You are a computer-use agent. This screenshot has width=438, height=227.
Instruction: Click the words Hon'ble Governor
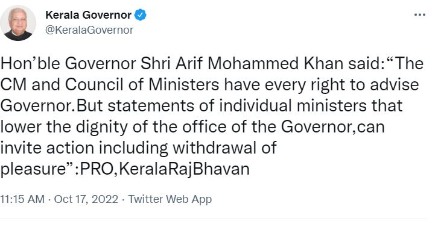click(x=68, y=64)
